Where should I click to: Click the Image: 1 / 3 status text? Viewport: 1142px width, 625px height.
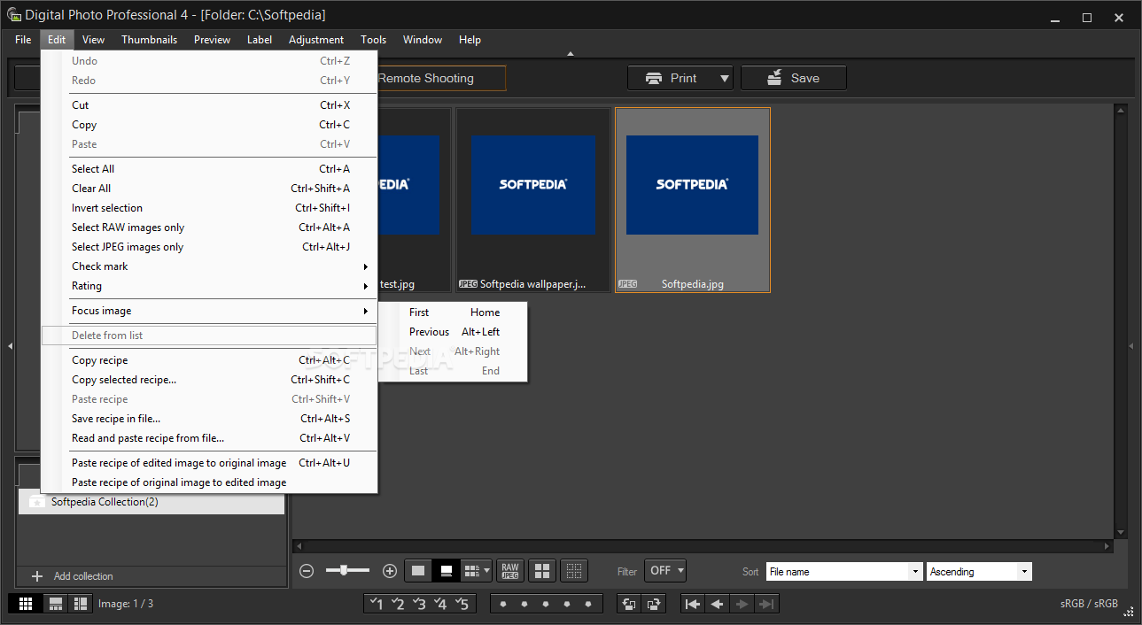126,604
